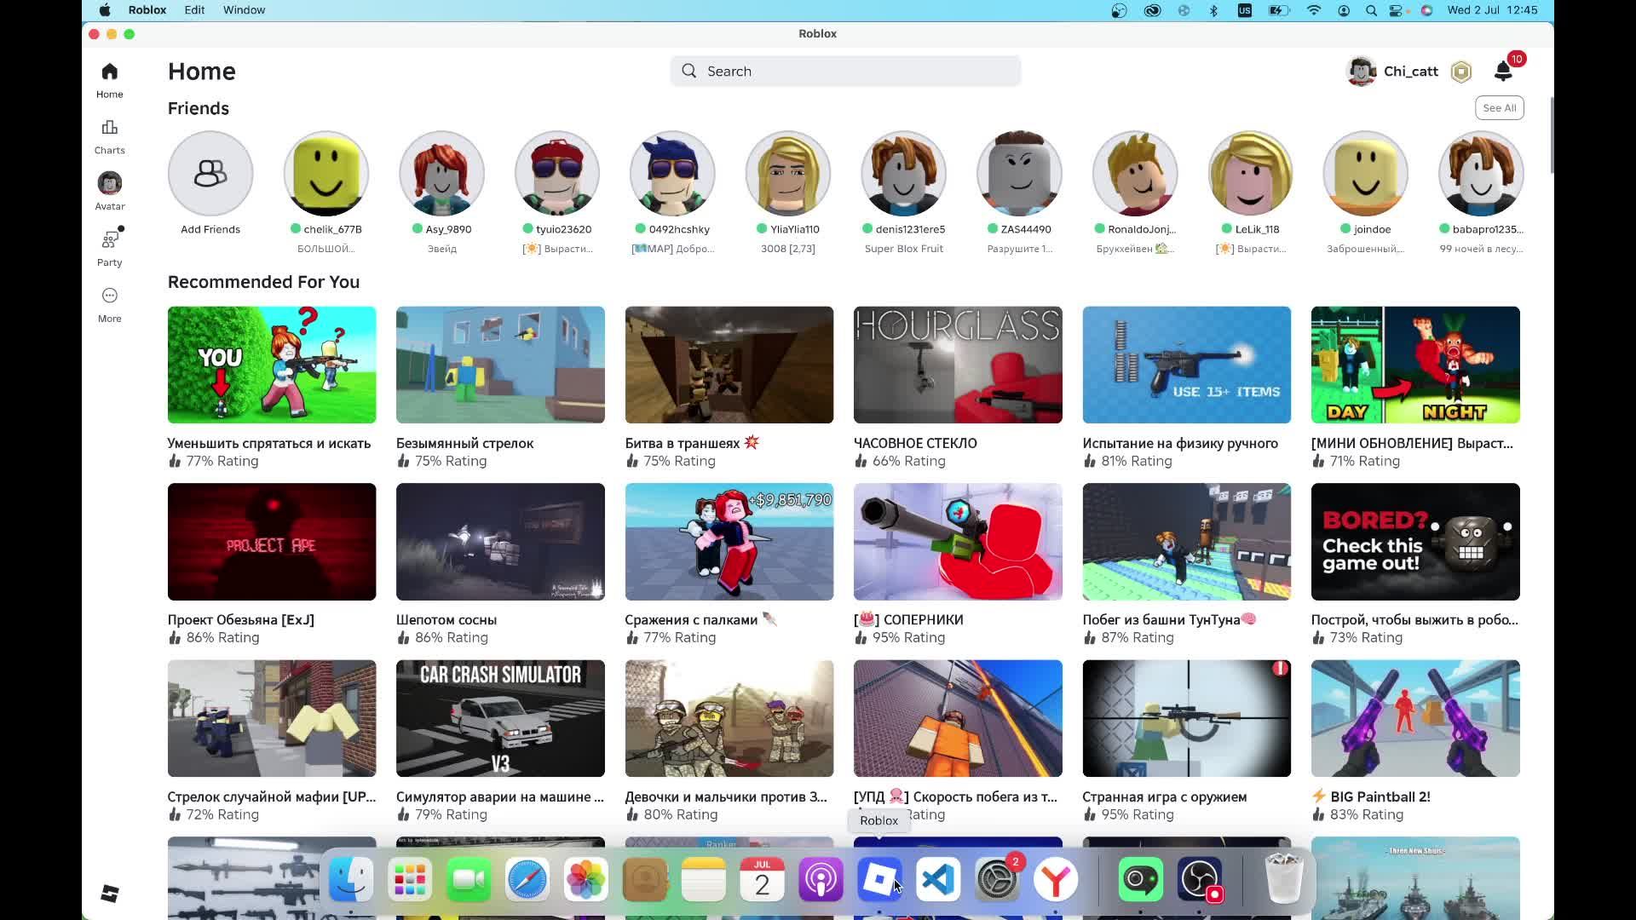Open BIG Paintball 2! thumbnail

[x=1415, y=718]
